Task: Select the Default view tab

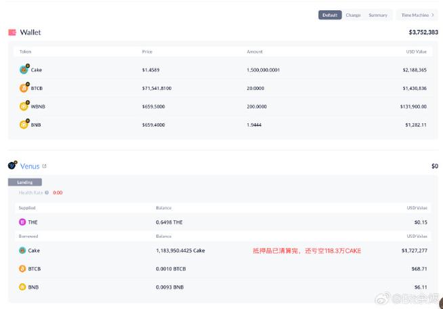Action: click(x=330, y=15)
